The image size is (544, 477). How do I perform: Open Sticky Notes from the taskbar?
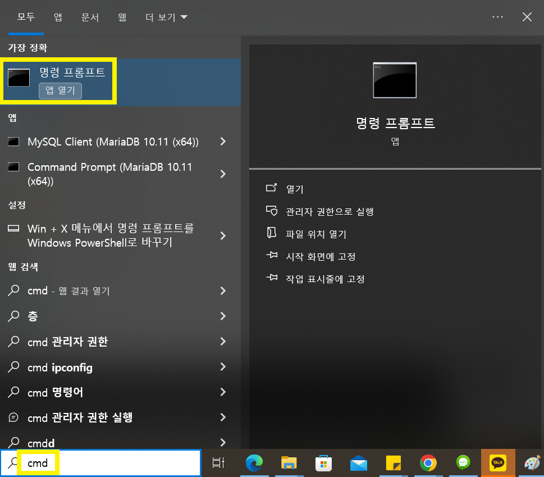pos(394,463)
